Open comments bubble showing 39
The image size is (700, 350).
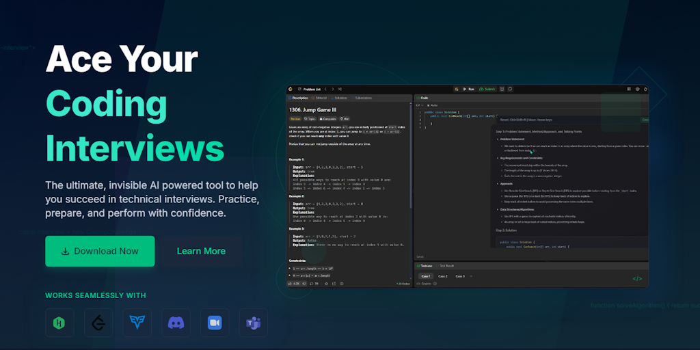[x=314, y=284]
